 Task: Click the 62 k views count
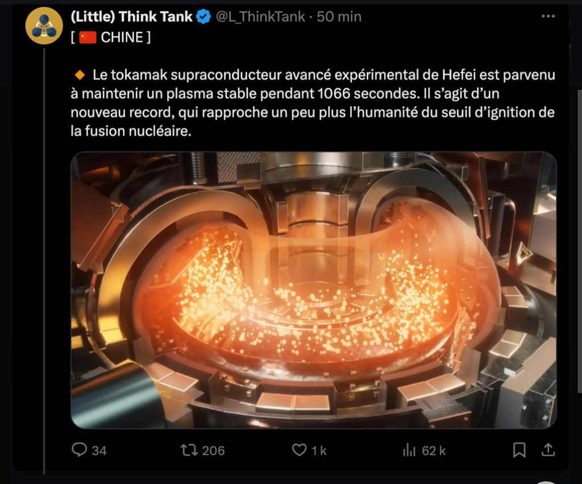[x=434, y=451]
